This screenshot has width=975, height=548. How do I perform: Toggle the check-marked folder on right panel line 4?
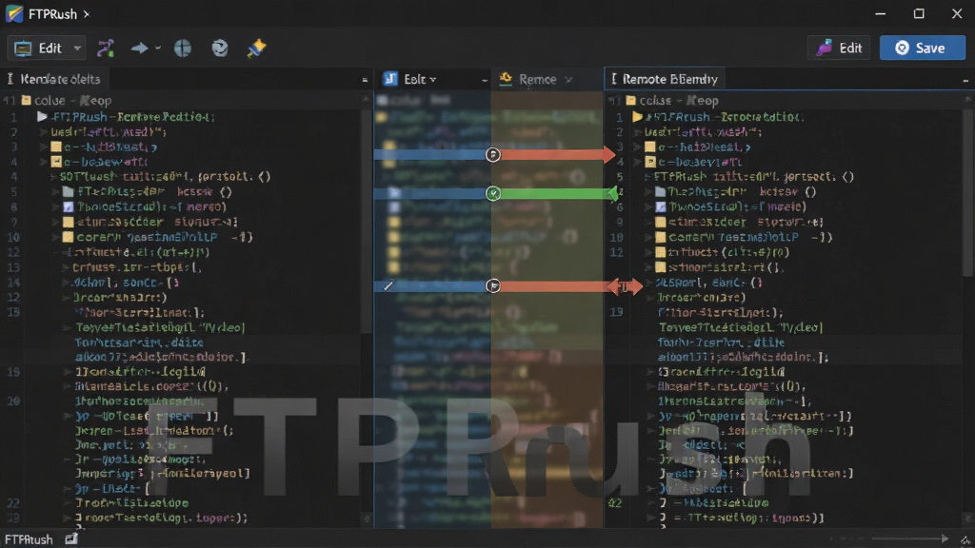click(650, 162)
